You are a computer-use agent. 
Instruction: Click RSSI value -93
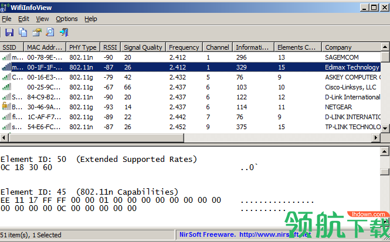pyautogui.click(x=108, y=107)
